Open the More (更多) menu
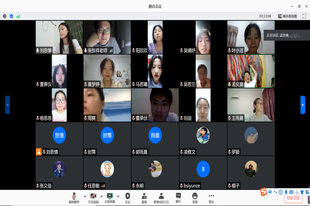The width and height of the screenshot is (310, 206). pos(211,197)
